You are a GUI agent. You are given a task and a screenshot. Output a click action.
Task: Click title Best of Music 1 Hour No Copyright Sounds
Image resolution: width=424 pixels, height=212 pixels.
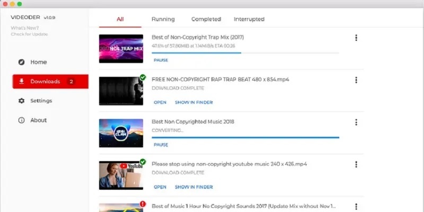point(243,206)
